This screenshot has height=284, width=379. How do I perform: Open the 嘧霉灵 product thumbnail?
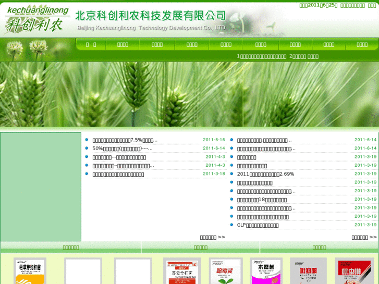tap(226, 271)
